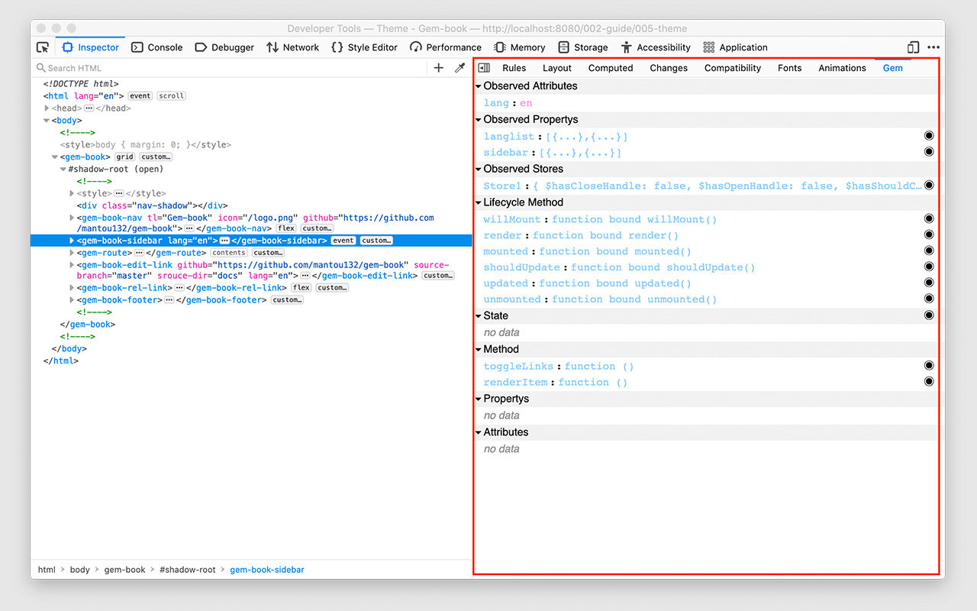The height and width of the screenshot is (611, 977).
Task: Click the body breadcrumb
Action: (79, 570)
